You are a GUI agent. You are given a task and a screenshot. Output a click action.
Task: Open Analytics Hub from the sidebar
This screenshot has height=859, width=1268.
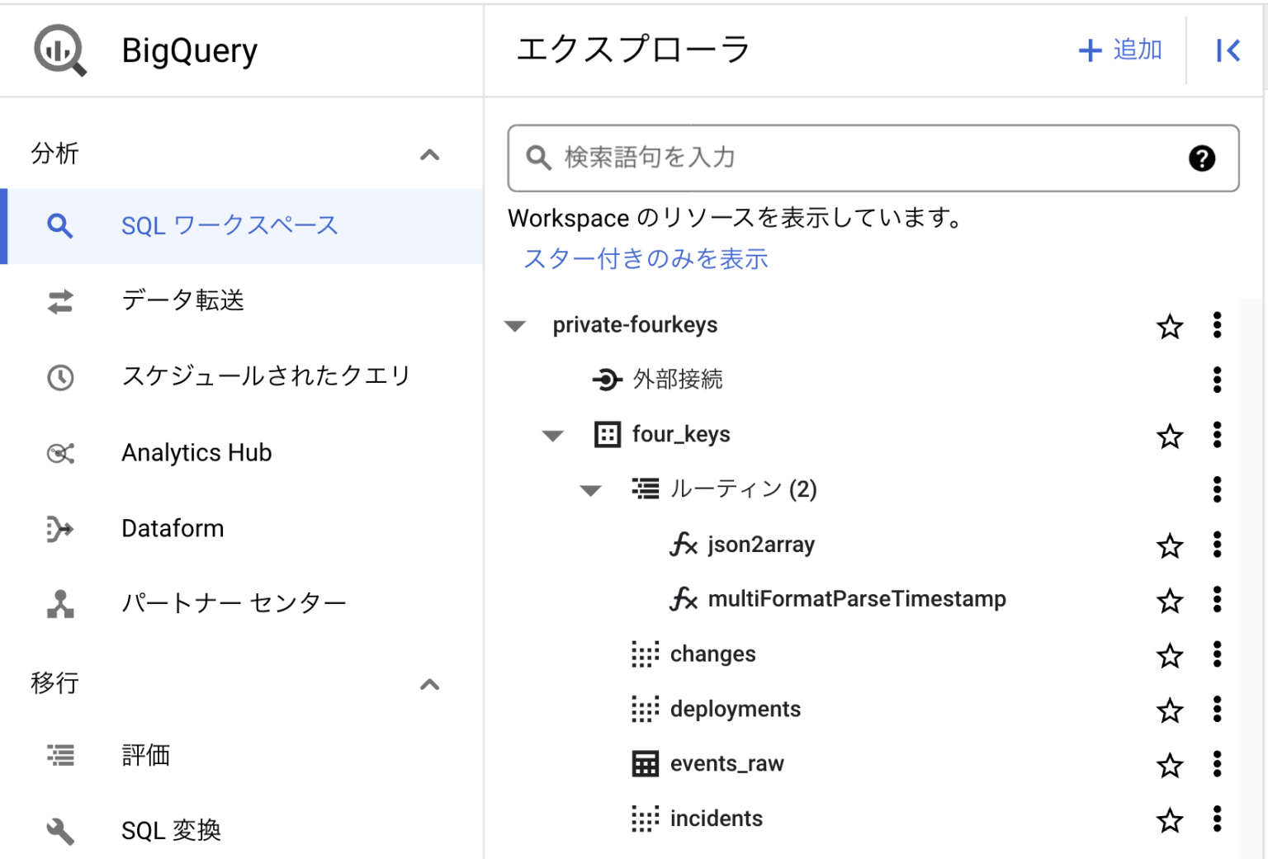[196, 452]
